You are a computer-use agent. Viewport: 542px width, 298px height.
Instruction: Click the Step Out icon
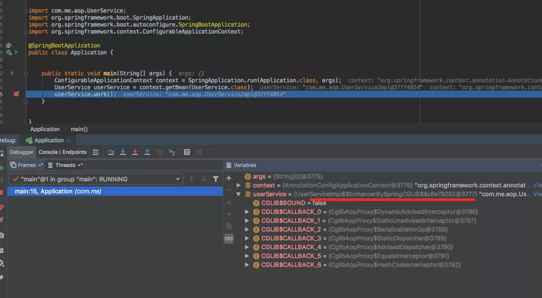(x=147, y=152)
